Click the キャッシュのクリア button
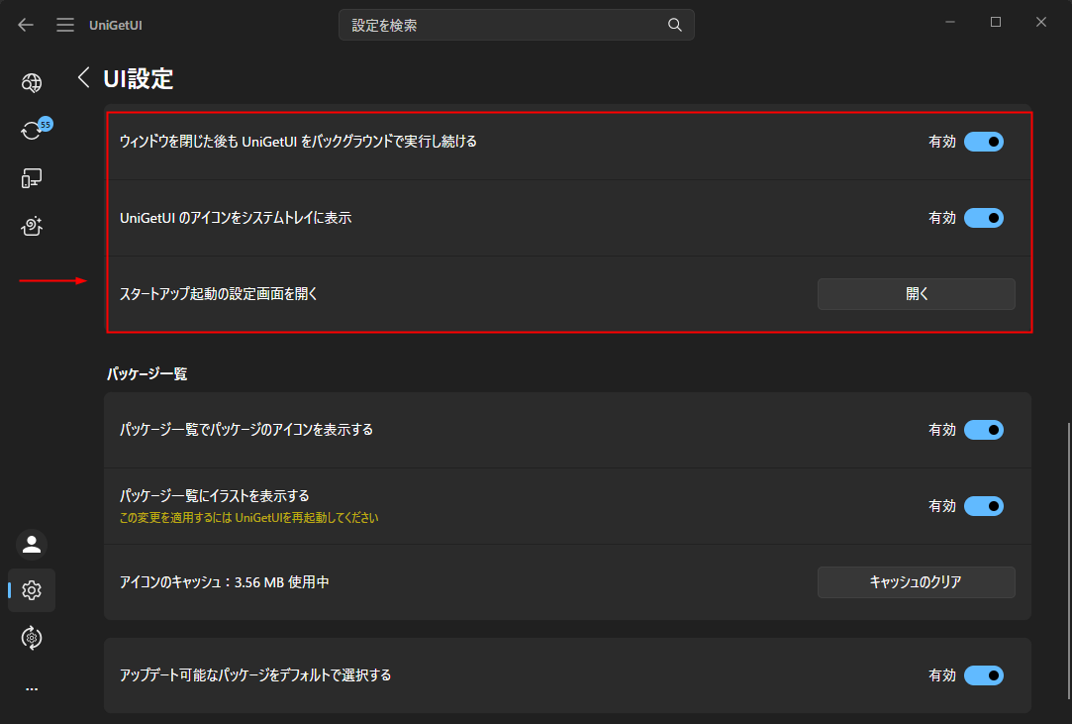Image resolution: width=1072 pixels, height=724 pixels. (917, 581)
